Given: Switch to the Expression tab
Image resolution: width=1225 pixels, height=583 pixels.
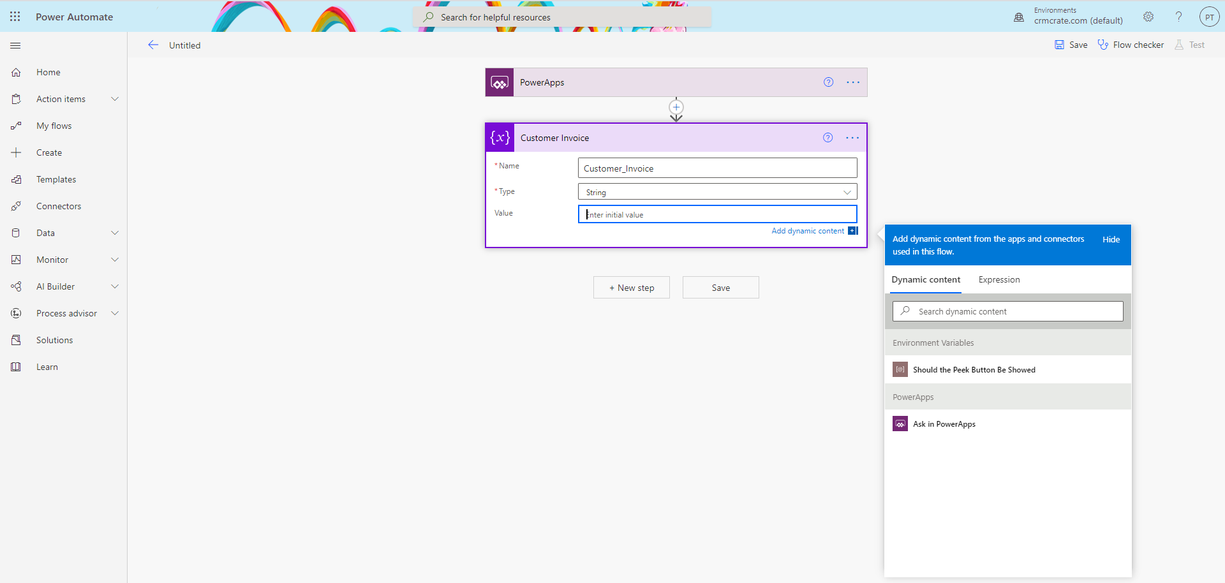Looking at the screenshot, I should pyautogui.click(x=999, y=279).
